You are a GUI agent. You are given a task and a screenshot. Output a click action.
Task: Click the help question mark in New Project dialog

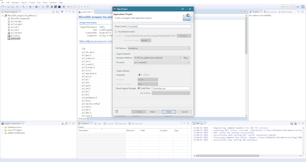pyautogui.click(x=117, y=112)
